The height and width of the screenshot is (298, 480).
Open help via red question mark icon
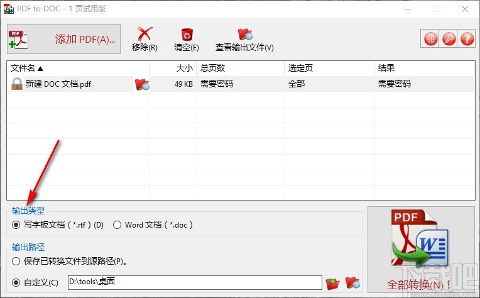467,39
